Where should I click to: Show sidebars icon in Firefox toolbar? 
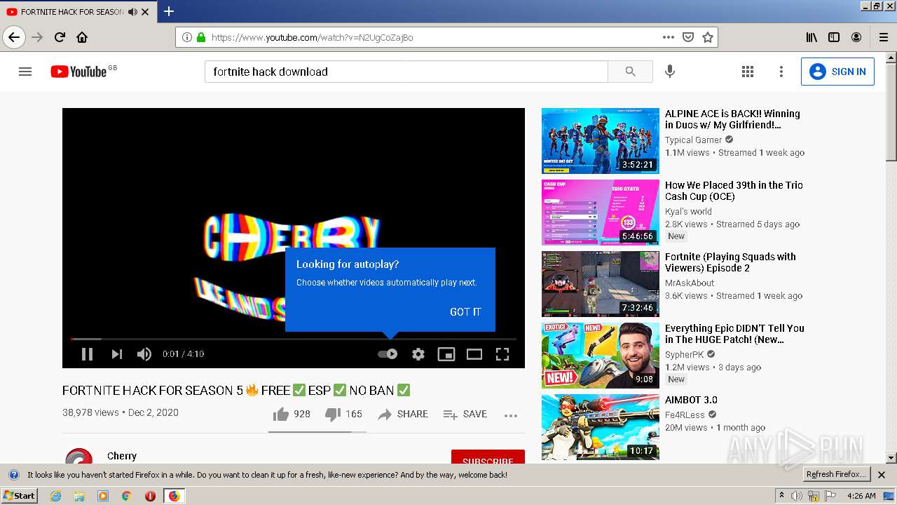coord(834,37)
